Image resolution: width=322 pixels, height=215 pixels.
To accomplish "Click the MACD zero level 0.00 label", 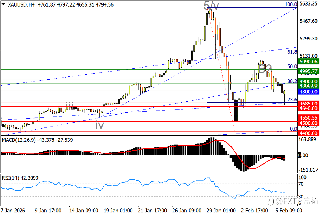I will pyautogui.click(x=303, y=155).
